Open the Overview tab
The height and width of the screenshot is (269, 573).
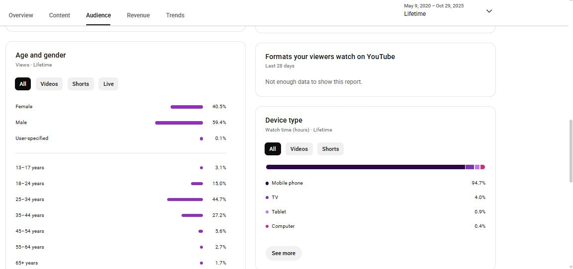(x=21, y=15)
